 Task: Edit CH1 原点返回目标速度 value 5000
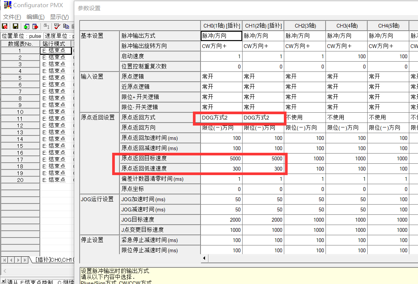click(263, 158)
